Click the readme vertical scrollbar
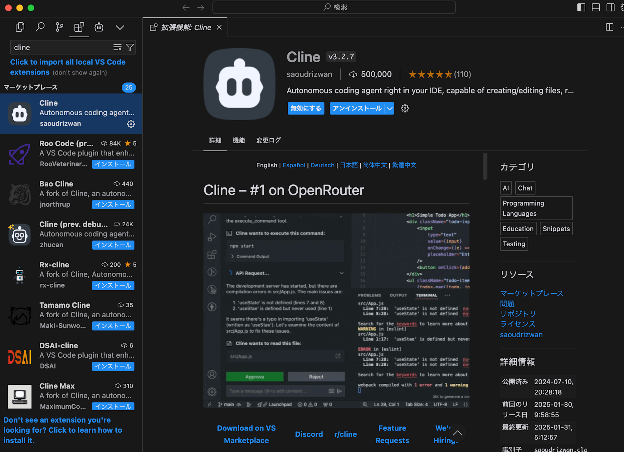This screenshot has width=624, height=452. point(485,166)
